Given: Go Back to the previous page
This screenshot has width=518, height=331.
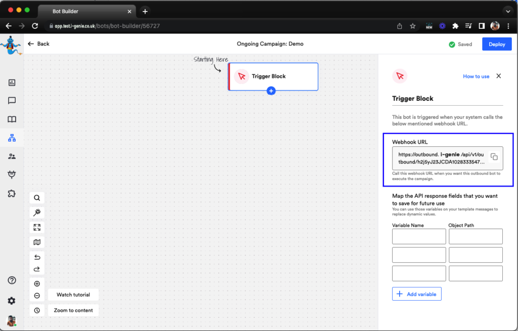Looking at the screenshot, I should pyautogui.click(x=38, y=44).
